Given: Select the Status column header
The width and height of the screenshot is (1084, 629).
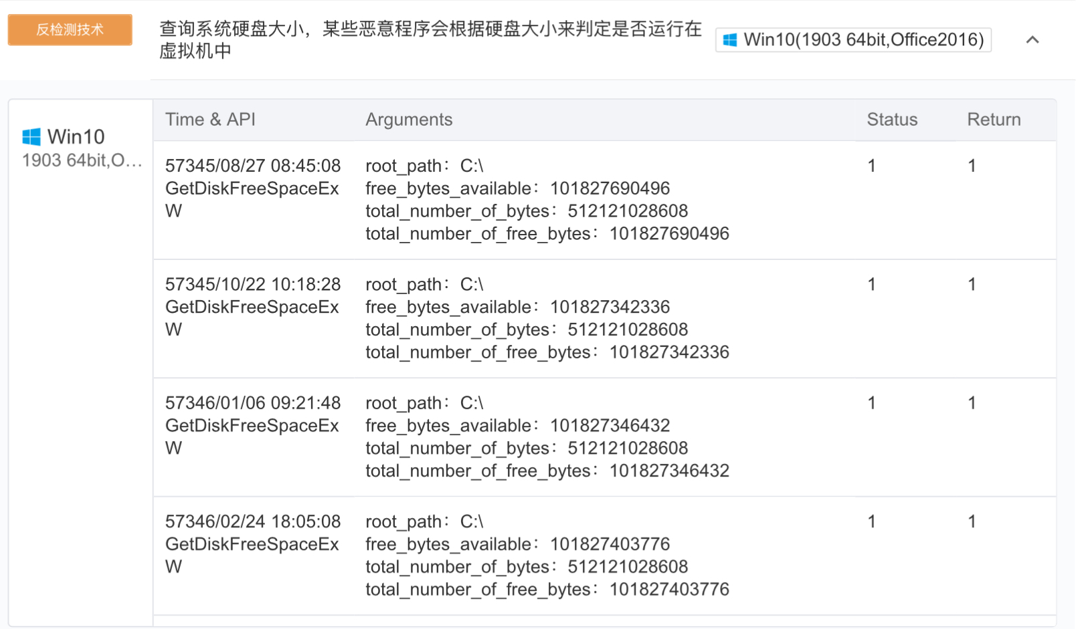Looking at the screenshot, I should pos(892,120).
